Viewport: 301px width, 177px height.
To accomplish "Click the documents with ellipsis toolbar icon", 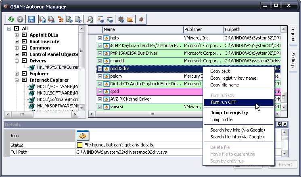I will [x=52, y=19].
